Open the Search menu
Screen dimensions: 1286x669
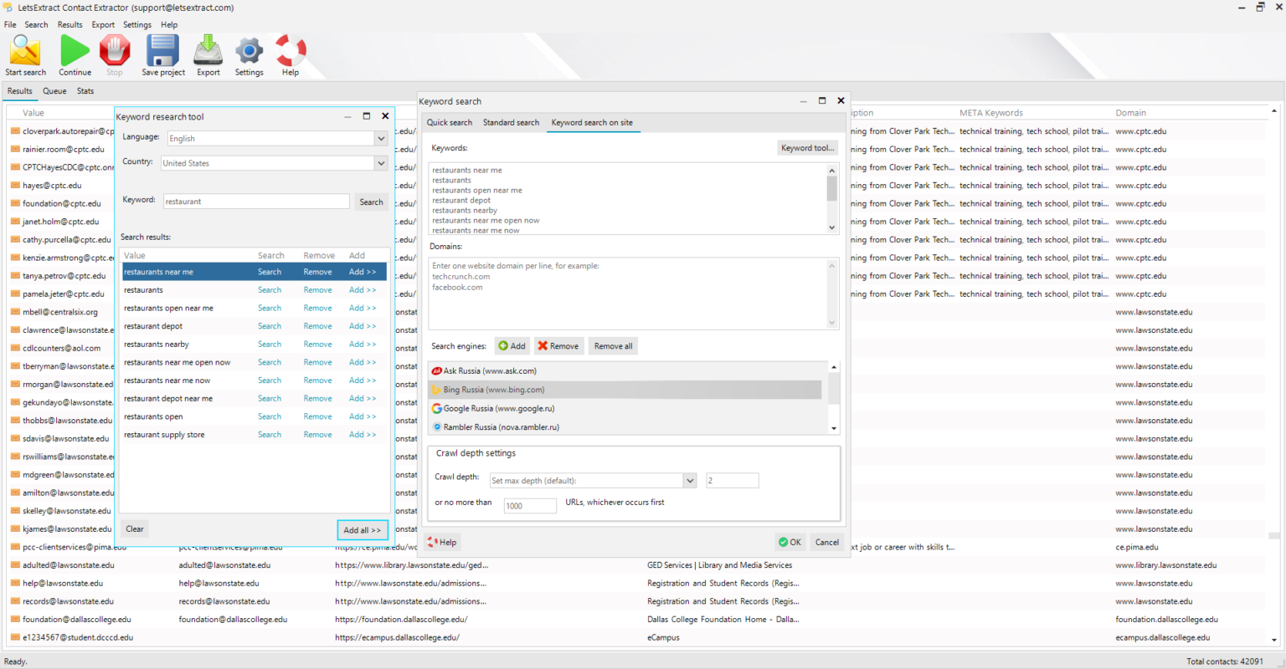click(36, 24)
